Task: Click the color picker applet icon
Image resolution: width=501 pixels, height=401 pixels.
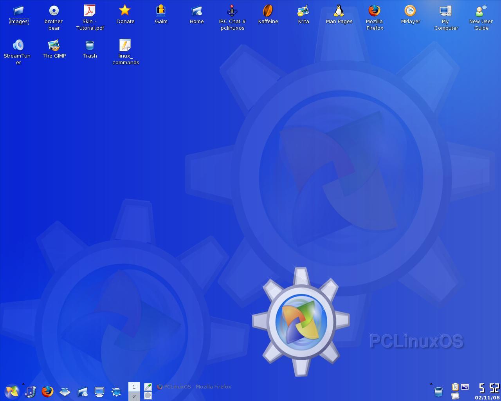Action: click(148, 387)
